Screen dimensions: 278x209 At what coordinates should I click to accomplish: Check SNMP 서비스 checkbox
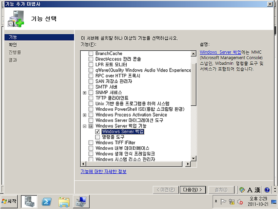point(91,93)
